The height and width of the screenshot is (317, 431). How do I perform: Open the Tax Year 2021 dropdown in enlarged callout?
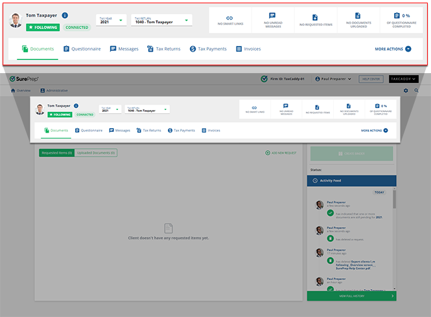pos(111,20)
